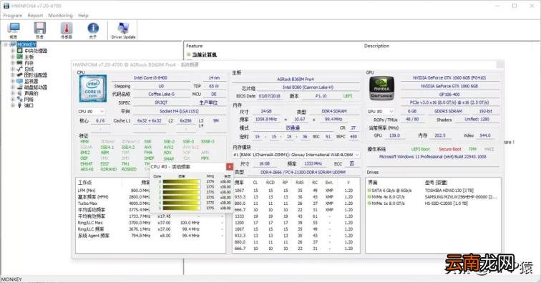Click the Turbo Max 4000.0 MHz row
The height and width of the screenshot is (283, 541).
(x=114, y=203)
